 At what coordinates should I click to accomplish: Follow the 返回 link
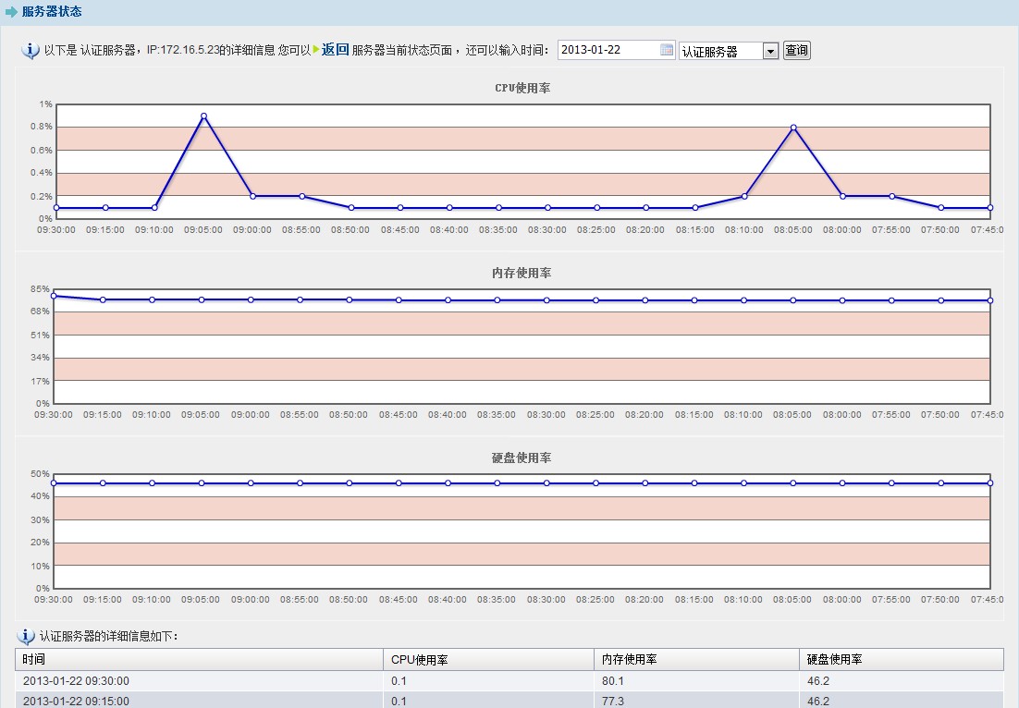point(335,49)
